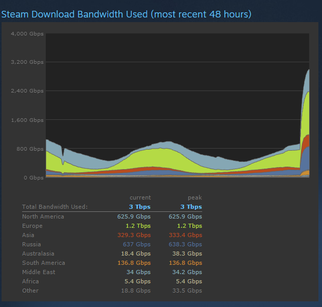The height and width of the screenshot is (307, 322).
Task: Click Asia current value 329.3 Gbps
Action: tap(134, 235)
